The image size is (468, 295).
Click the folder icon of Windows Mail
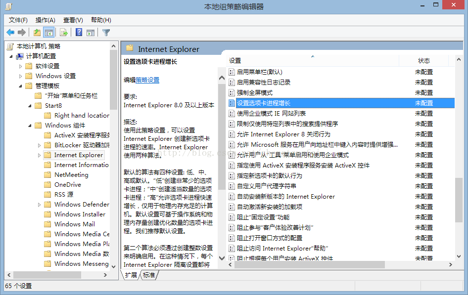pyautogui.click(x=47, y=224)
